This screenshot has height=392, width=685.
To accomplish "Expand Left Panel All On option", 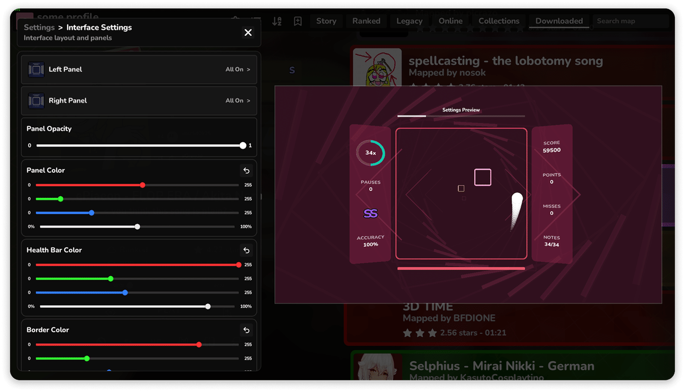I will coord(238,69).
